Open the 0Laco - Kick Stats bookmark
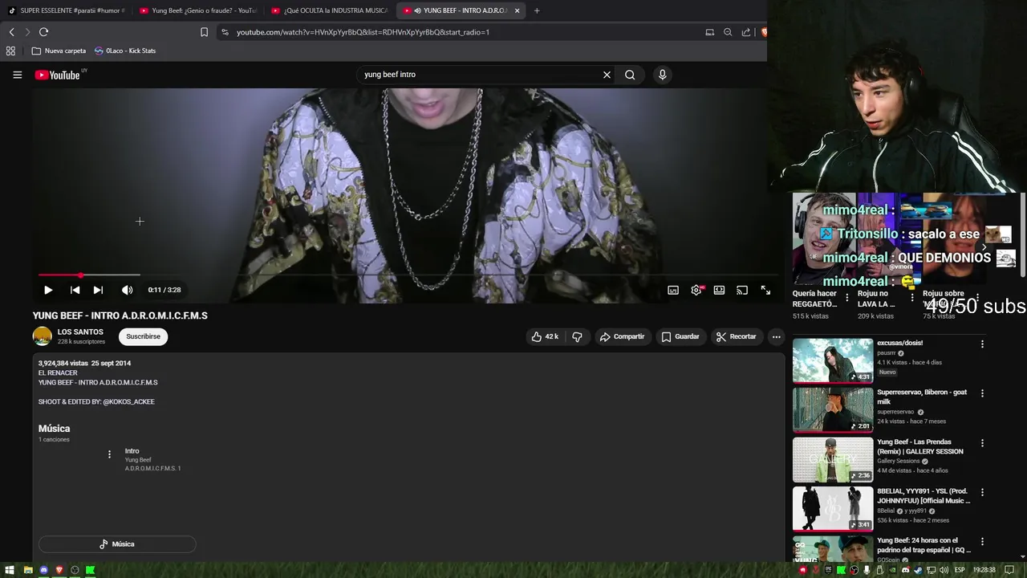The width and height of the screenshot is (1027, 578). click(x=125, y=51)
